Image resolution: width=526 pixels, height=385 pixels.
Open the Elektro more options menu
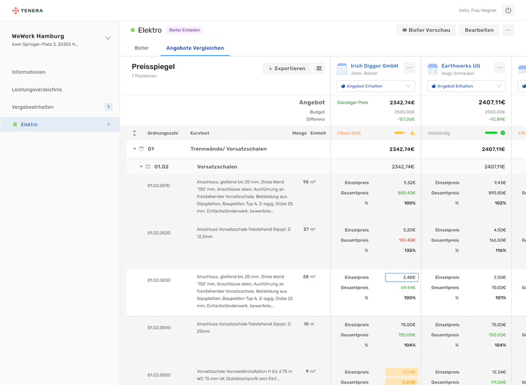tap(508, 30)
